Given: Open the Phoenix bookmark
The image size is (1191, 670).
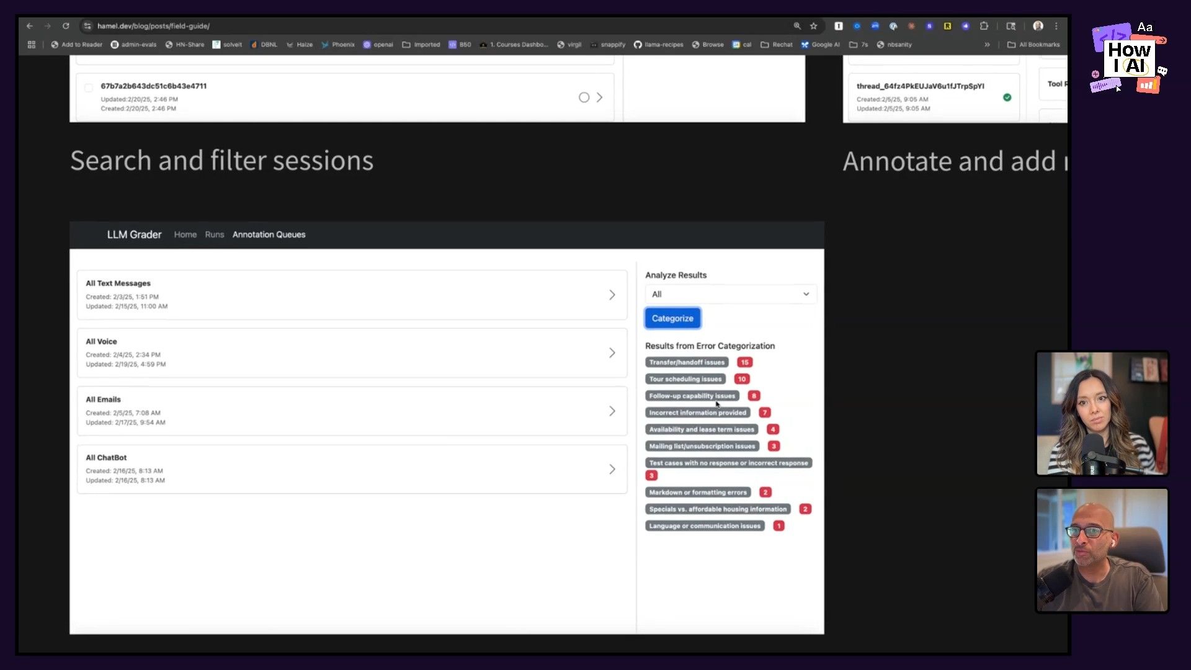Looking at the screenshot, I should [338, 45].
